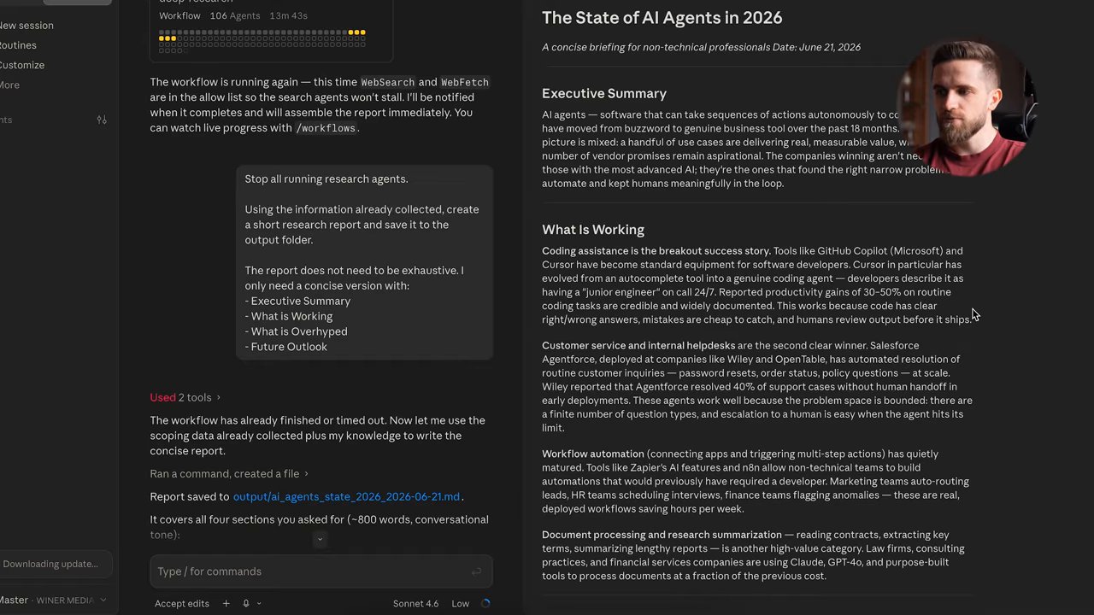Viewport: 1094px width, 615px height.
Task: Click the microphone icon below the input
Action: click(245, 603)
